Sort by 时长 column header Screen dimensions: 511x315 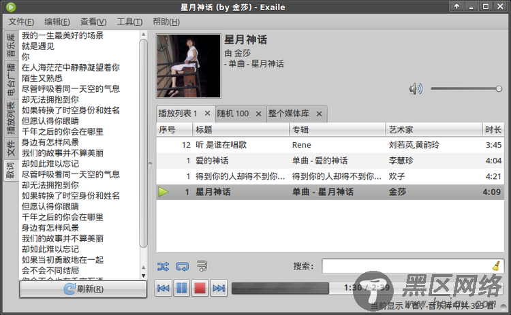coord(493,129)
